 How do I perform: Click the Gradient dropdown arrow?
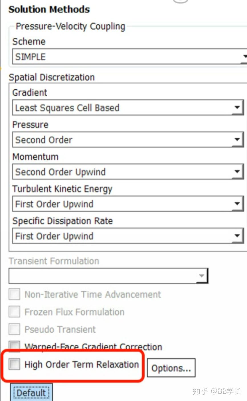click(237, 108)
